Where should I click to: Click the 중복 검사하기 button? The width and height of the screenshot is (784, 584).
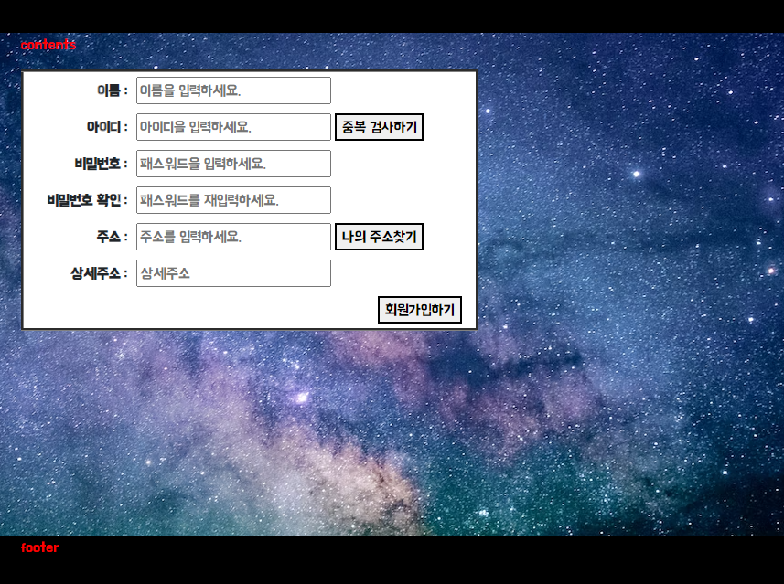pyautogui.click(x=379, y=127)
